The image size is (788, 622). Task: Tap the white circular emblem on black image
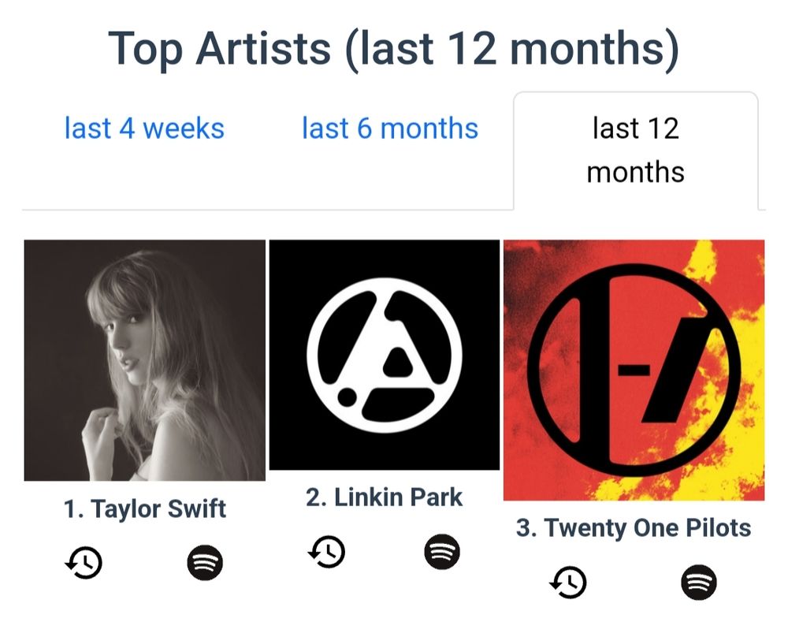point(384,355)
